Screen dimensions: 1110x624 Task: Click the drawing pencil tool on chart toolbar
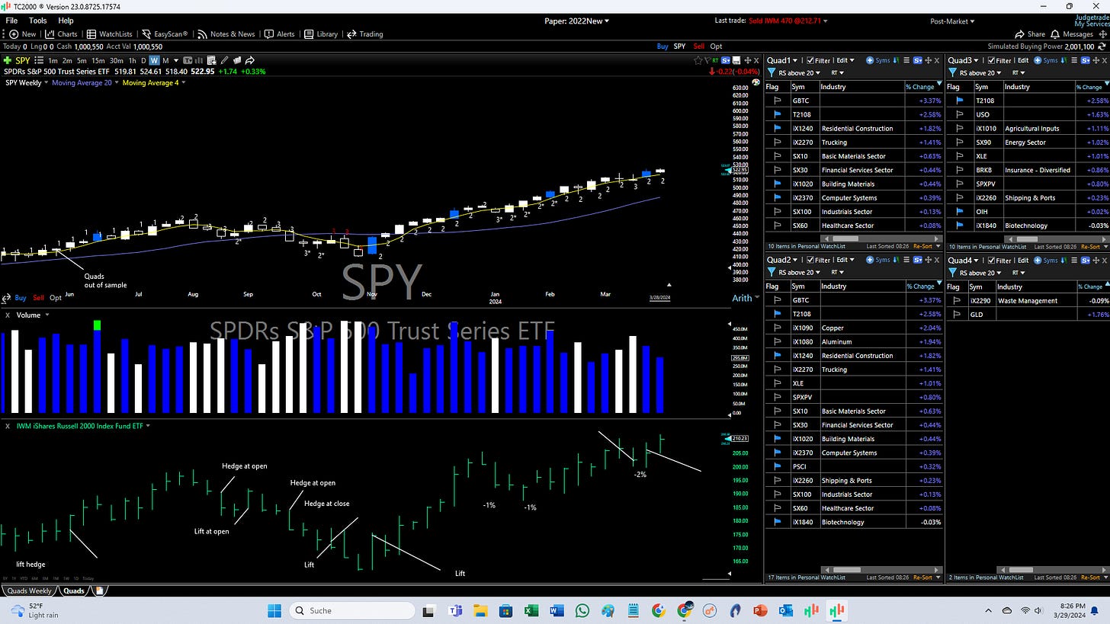tap(225, 60)
